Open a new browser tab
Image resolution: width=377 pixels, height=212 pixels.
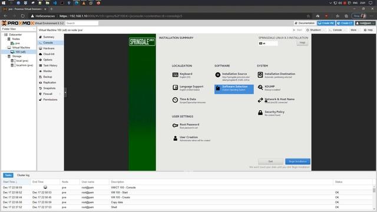pyautogui.click(x=51, y=9)
